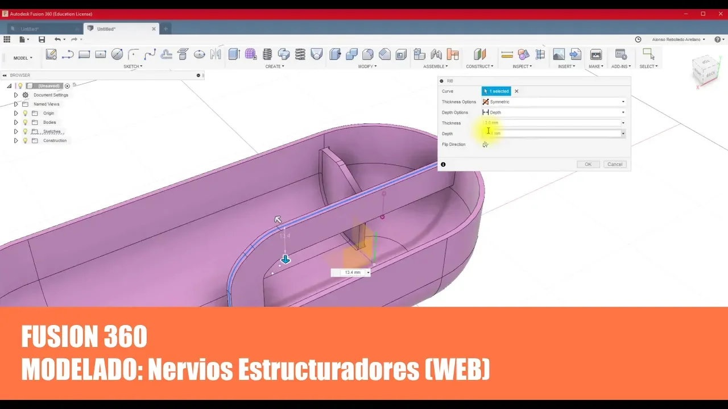Select the Create Sketch tool
This screenshot has width=728, height=409.
(51, 55)
